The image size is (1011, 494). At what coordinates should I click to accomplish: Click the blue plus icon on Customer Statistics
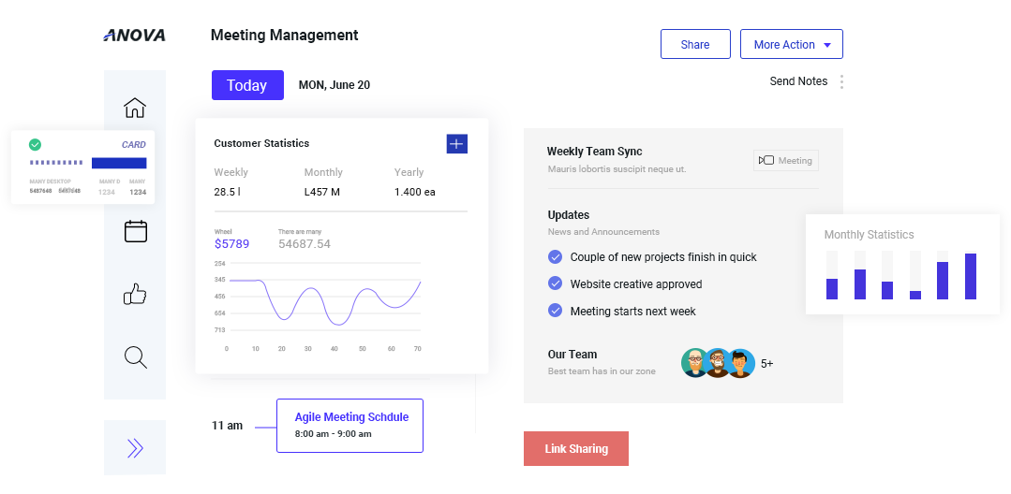click(456, 143)
